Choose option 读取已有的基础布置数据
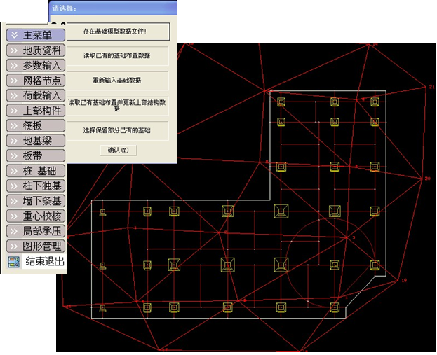 tap(118, 55)
